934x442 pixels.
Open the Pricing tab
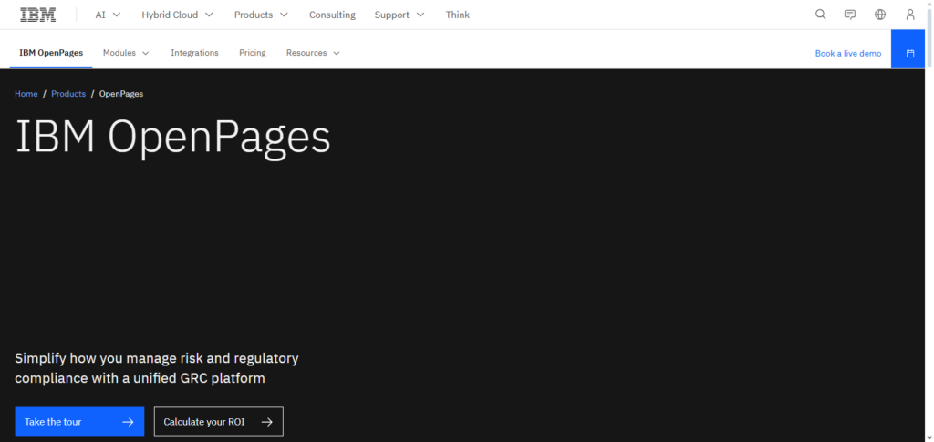click(x=253, y=53)
